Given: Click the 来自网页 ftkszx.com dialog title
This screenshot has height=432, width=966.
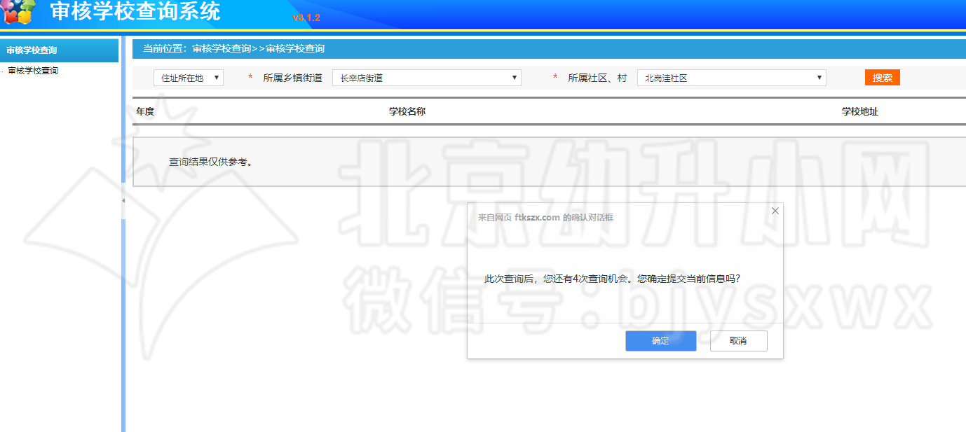Looking at the screenshot, I should pos(545,218).
